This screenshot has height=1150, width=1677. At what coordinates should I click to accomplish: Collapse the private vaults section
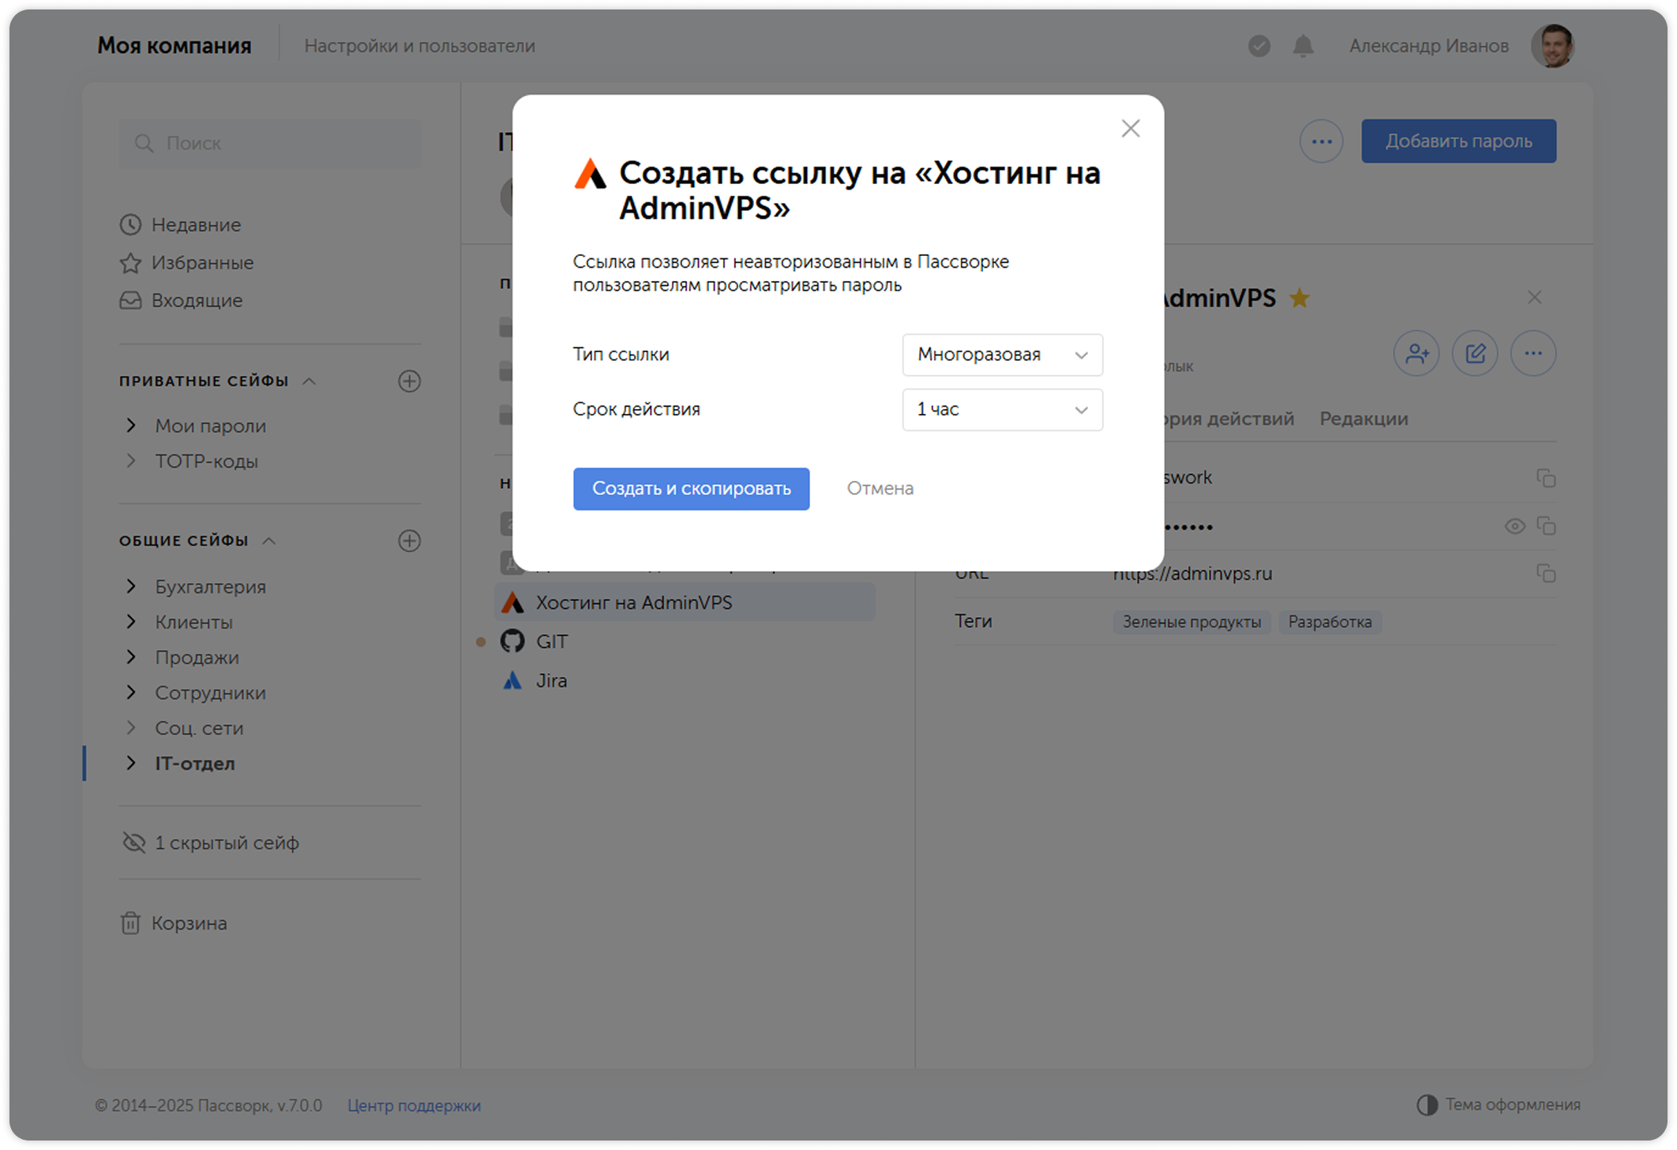click(310, 381)
